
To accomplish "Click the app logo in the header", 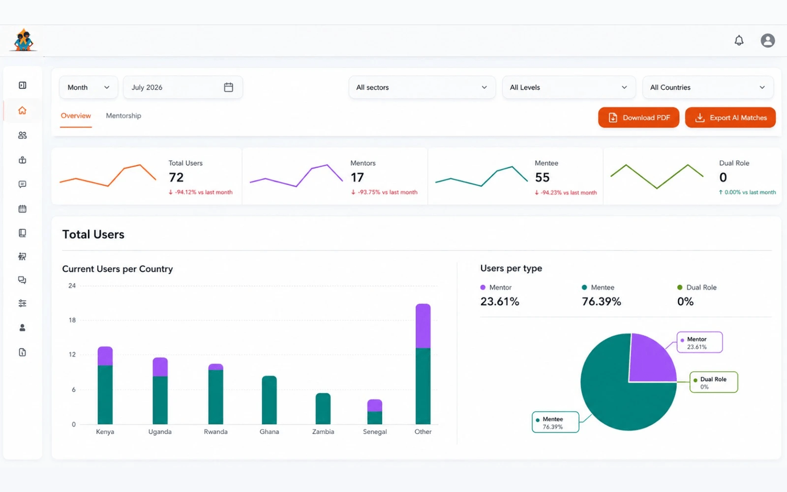I will (23, 40).
